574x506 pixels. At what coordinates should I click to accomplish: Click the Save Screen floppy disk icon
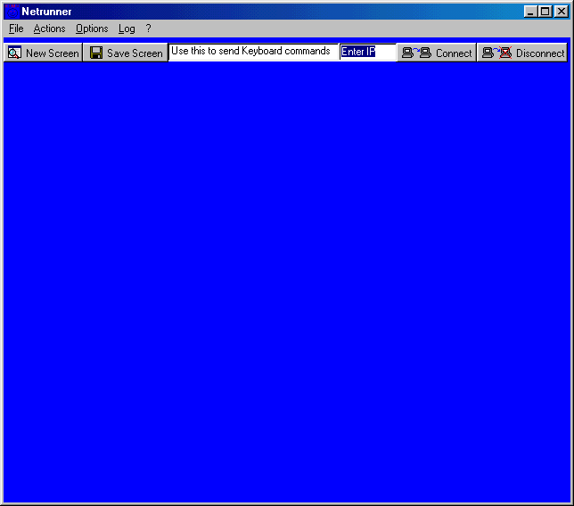coord(96,53)
